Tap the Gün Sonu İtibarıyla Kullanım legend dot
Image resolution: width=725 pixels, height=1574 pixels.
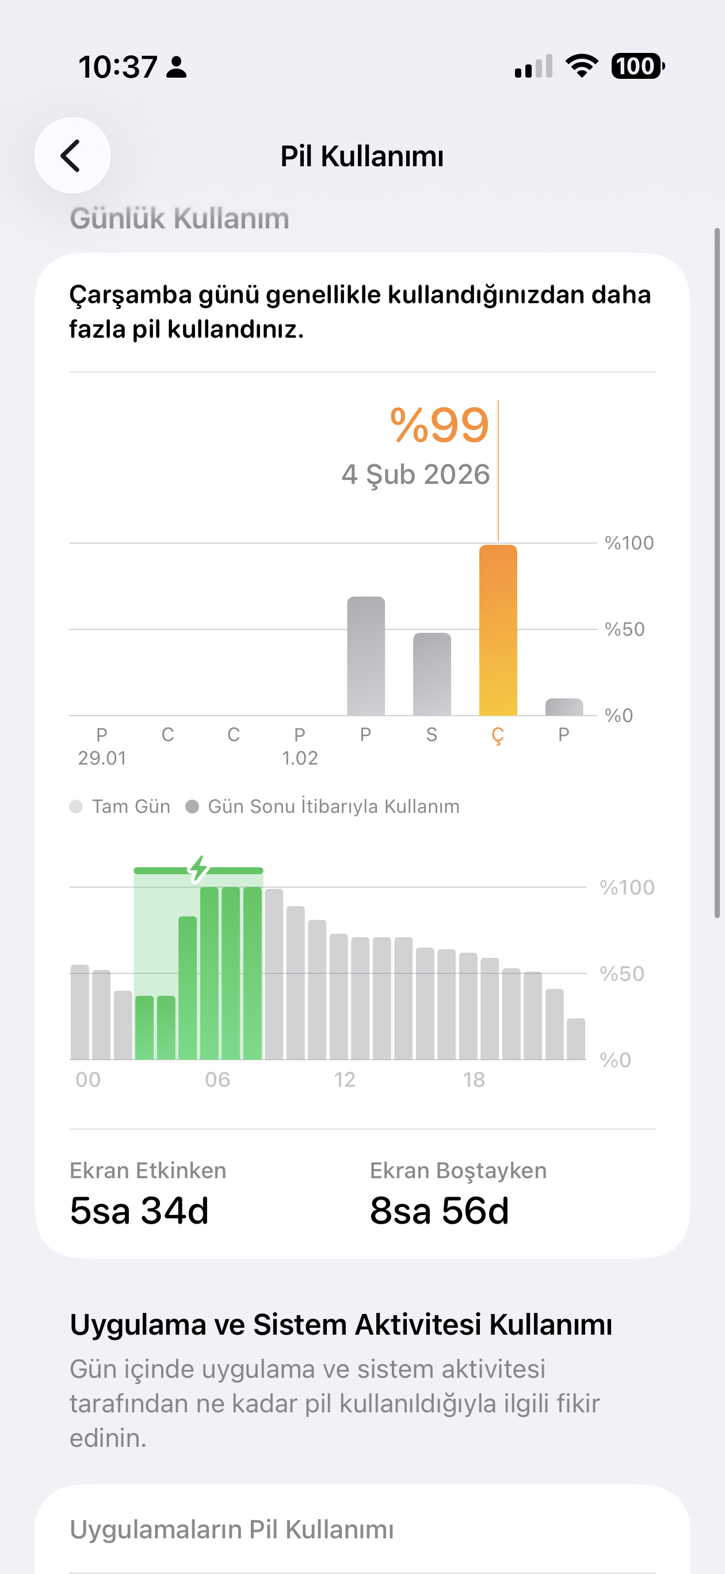(x=192, y=807)
